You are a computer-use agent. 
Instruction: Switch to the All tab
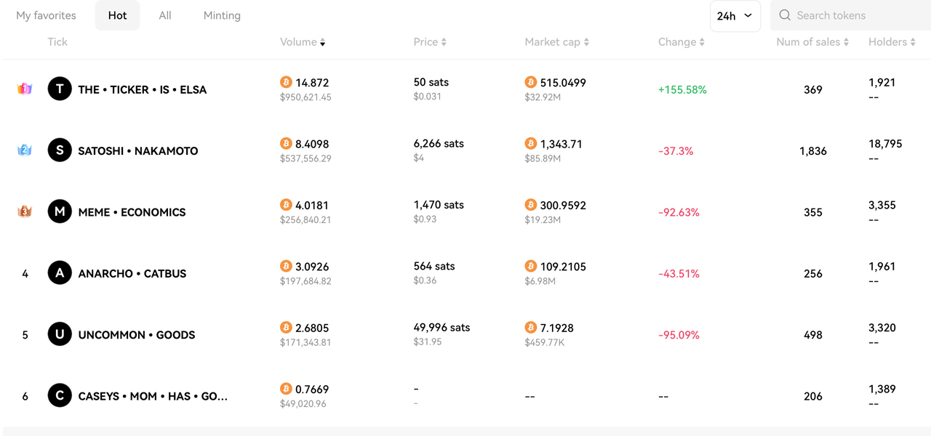point(165,15)
